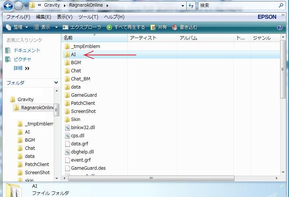Click the file list horizontal scrollbar thumb
Viewport: 289px width, 197px height.
[151, 178]
